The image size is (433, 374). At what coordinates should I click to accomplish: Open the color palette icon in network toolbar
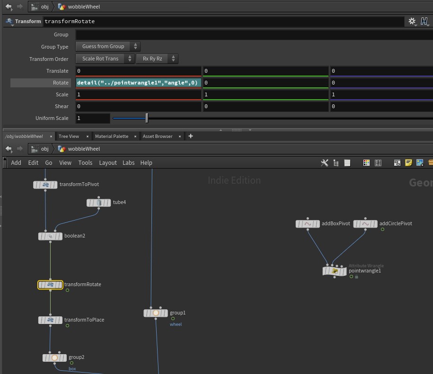366,163
